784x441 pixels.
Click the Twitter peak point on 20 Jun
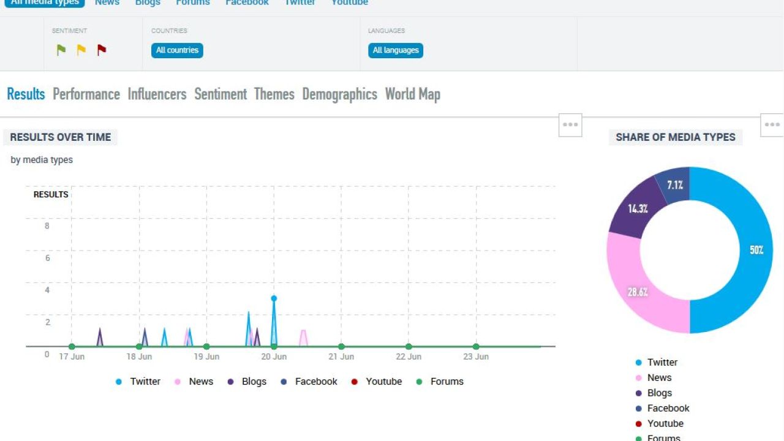[274, 299]
